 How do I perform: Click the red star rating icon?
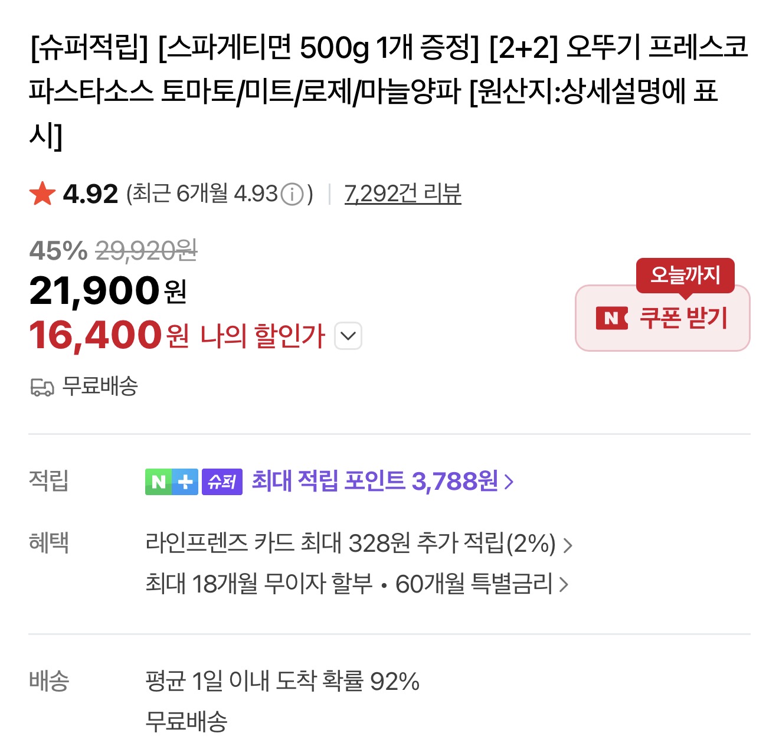(42, 194)
